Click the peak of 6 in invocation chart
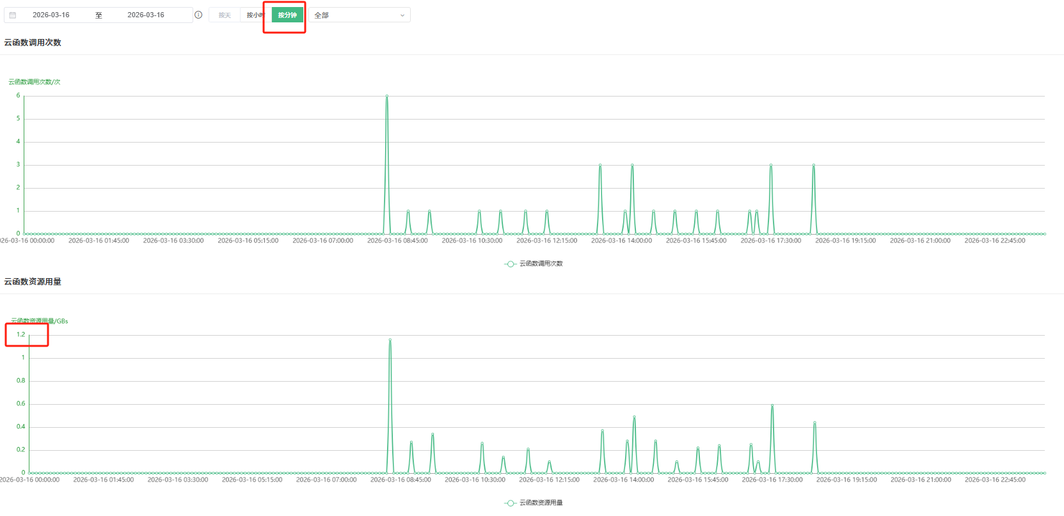 point(386,96)
